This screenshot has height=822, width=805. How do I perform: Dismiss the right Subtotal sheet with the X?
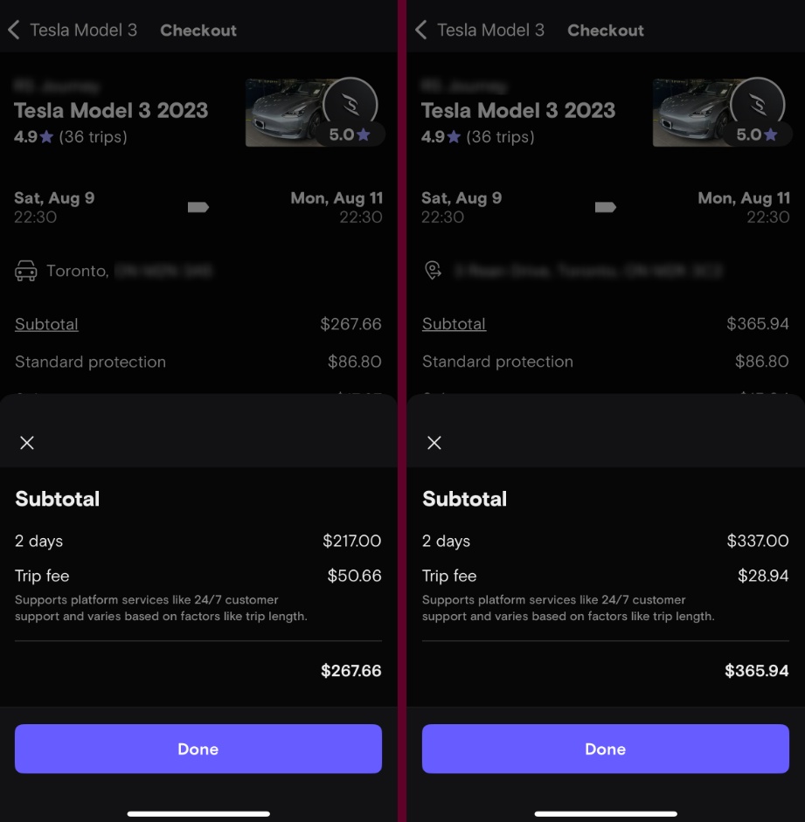pyautogui.click(x=434, y=443)
